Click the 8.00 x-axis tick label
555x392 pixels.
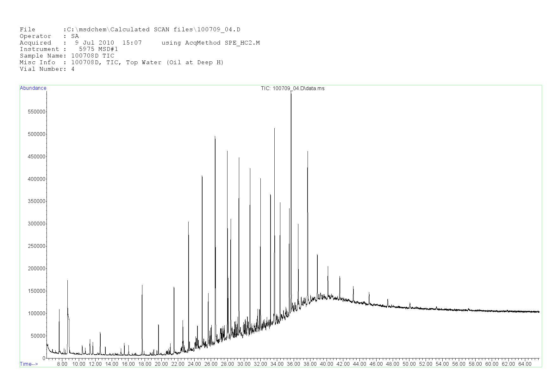coord(62,364)
